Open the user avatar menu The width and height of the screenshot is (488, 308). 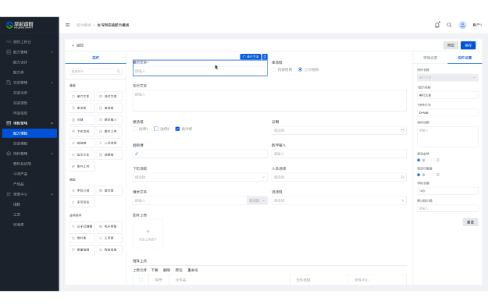click(x=462, y=25)
